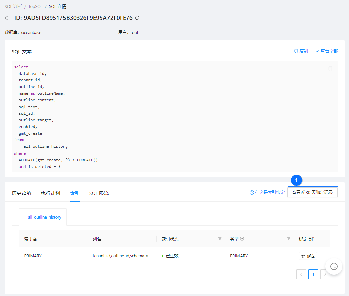This screenshot has width=349, height=296.
Task: Refresh the SQL ID details
Action: point(137,18)
